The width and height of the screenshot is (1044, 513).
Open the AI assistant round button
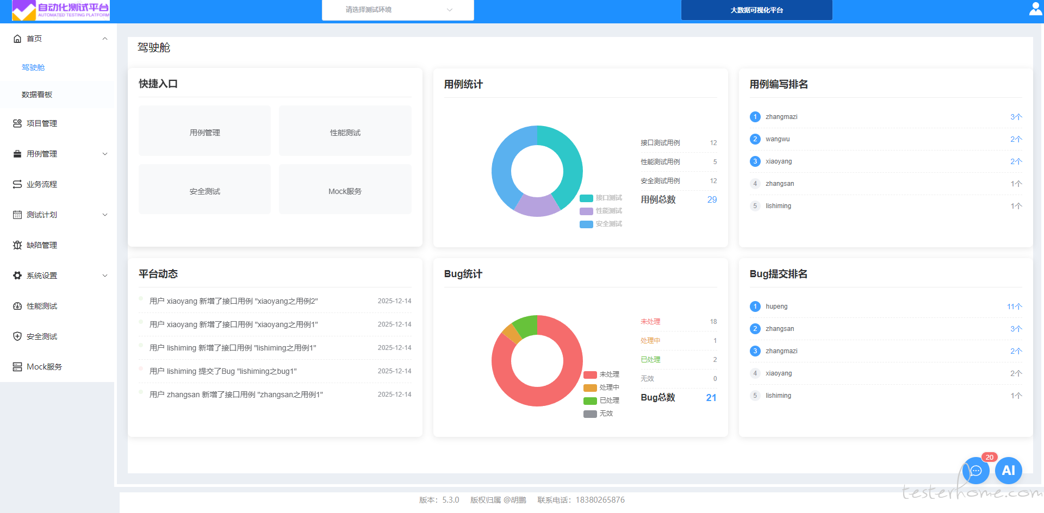(x=1008, y=471)
